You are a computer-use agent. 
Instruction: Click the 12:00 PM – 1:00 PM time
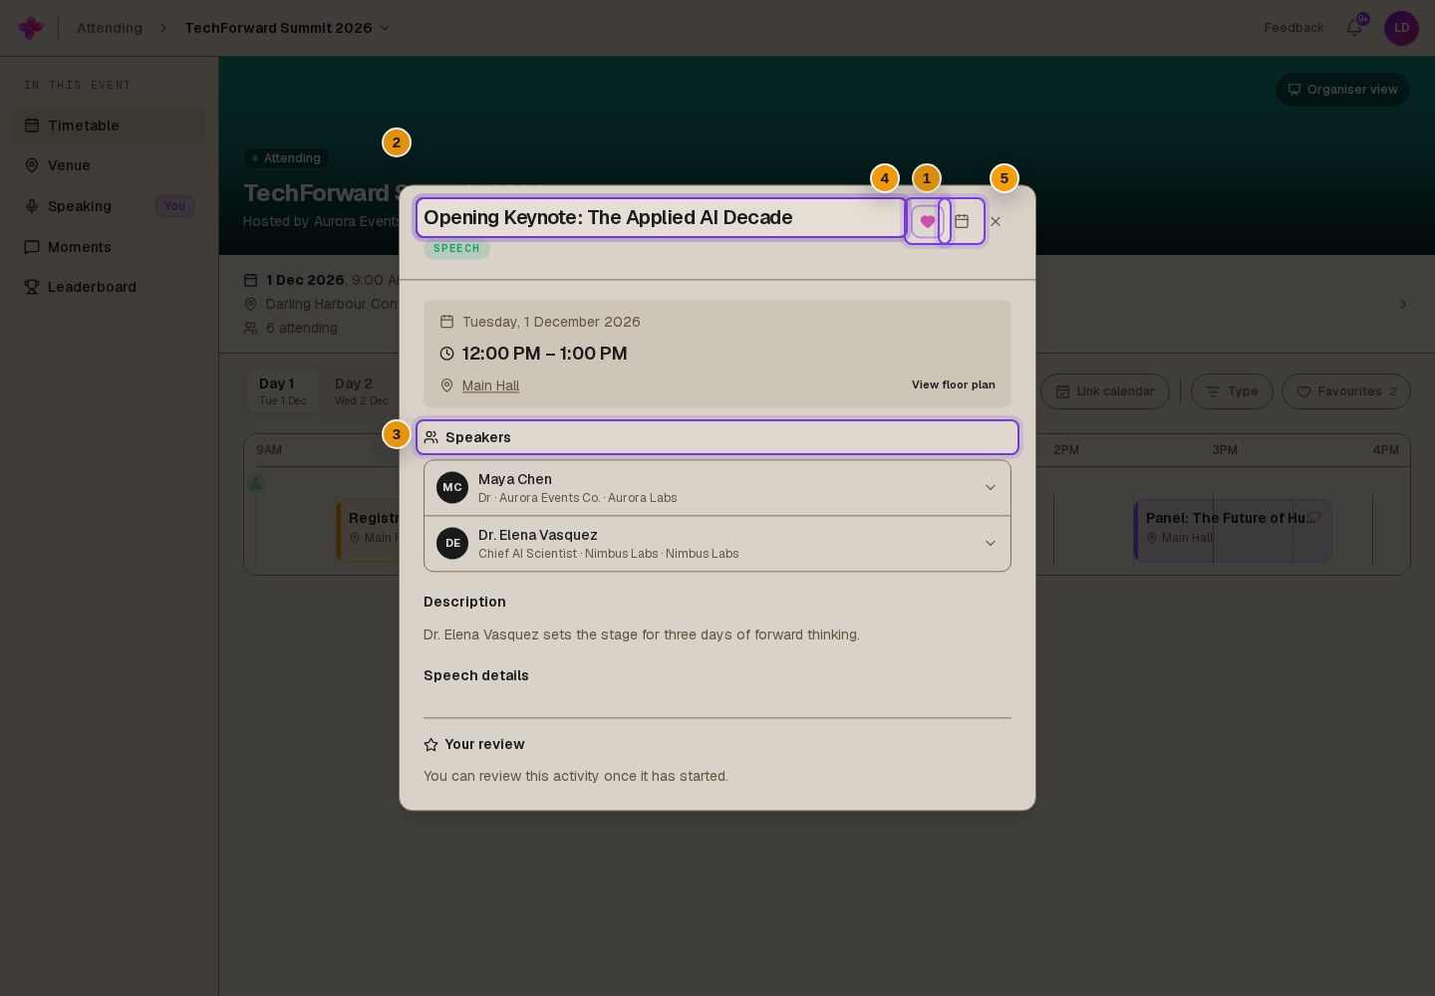click(x=544, y=354)
